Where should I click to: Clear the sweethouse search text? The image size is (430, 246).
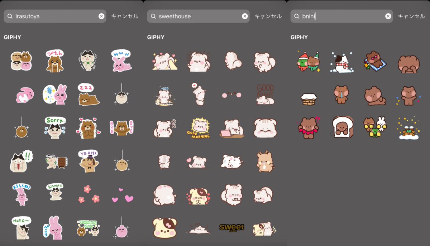pos(245,16)
